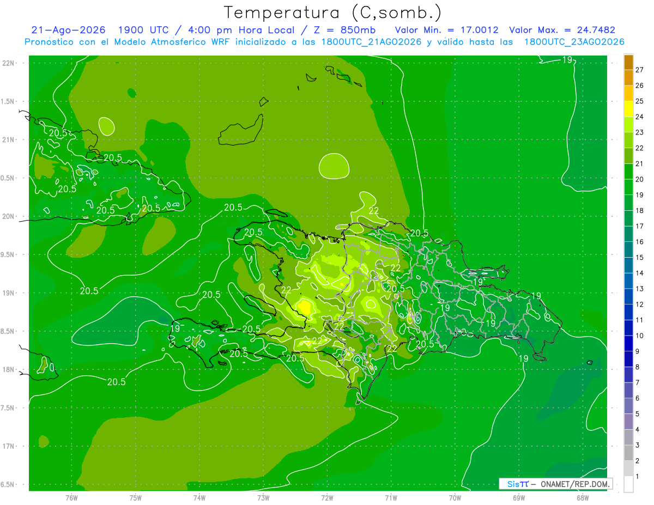Viewport: 654px width, 505px height.
Task: Pick the legend swatch between 21 and 22
Action: point(628,156)
